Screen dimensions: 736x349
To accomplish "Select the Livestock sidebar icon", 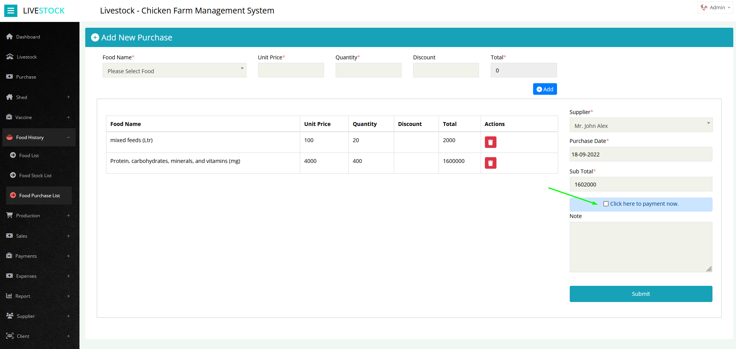I will pyautogui.click(x=10, y=57).
